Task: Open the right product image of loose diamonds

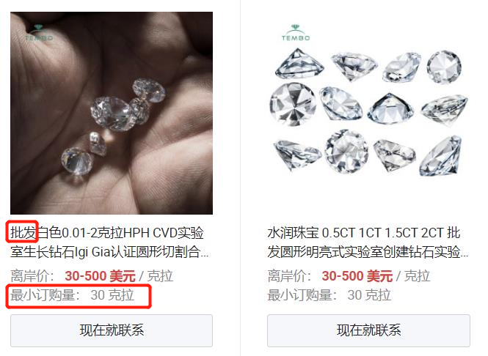Action: pos(368,113)
